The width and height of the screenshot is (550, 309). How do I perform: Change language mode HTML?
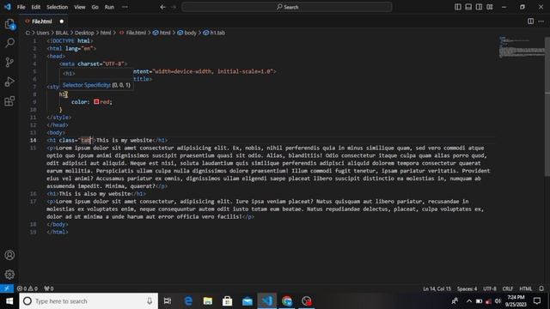coord(525,288)
